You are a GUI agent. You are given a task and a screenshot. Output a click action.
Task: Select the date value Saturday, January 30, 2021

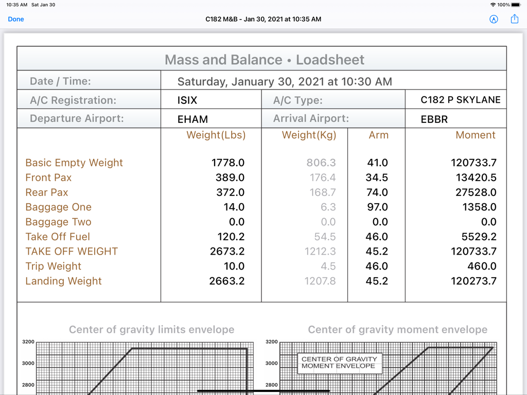285,81
